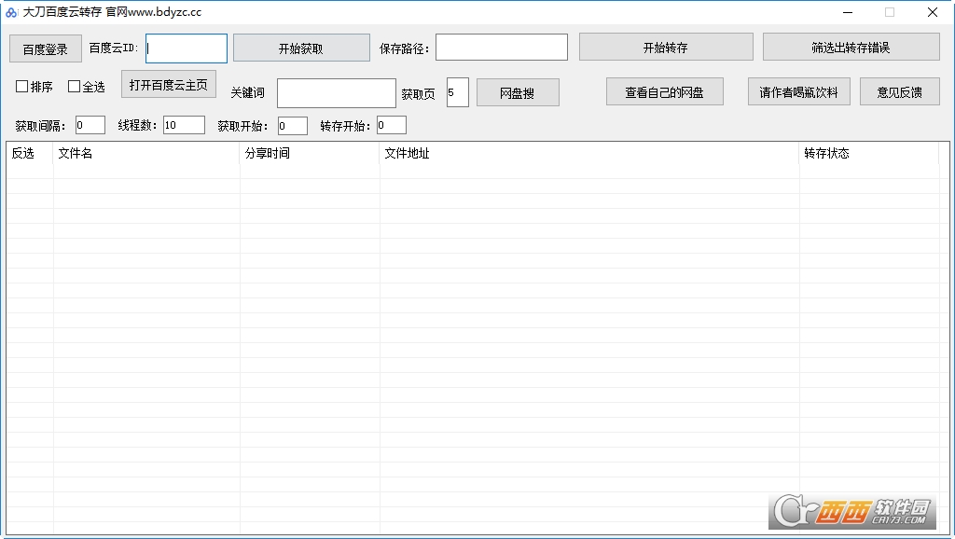Image resolution: width=955 pixels, height=539 pixels.
Task: Click the 获取间隔 value field
Action: click(x=90, y=126)
